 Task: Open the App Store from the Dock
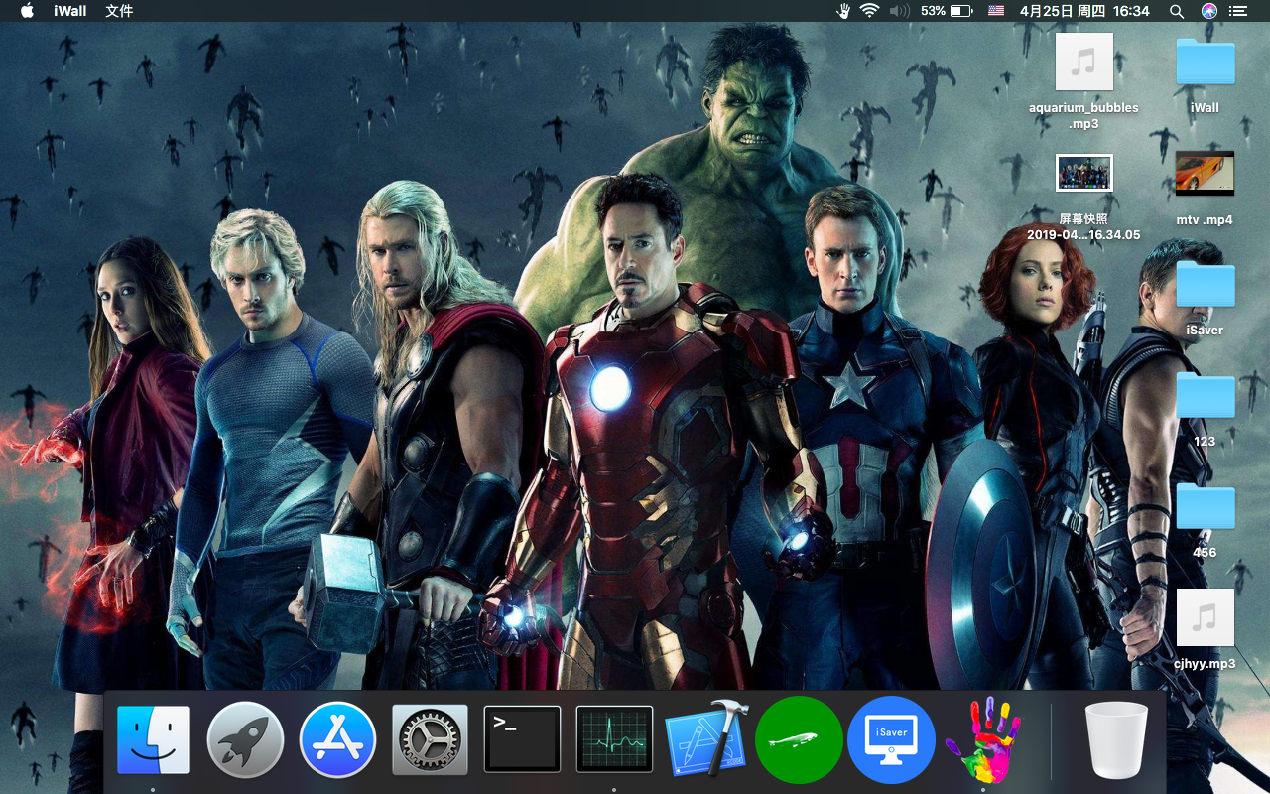(x=337, y=738)
